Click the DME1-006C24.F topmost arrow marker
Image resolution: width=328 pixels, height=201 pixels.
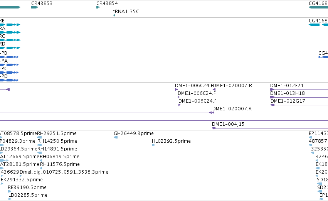(x=177, y=90)
